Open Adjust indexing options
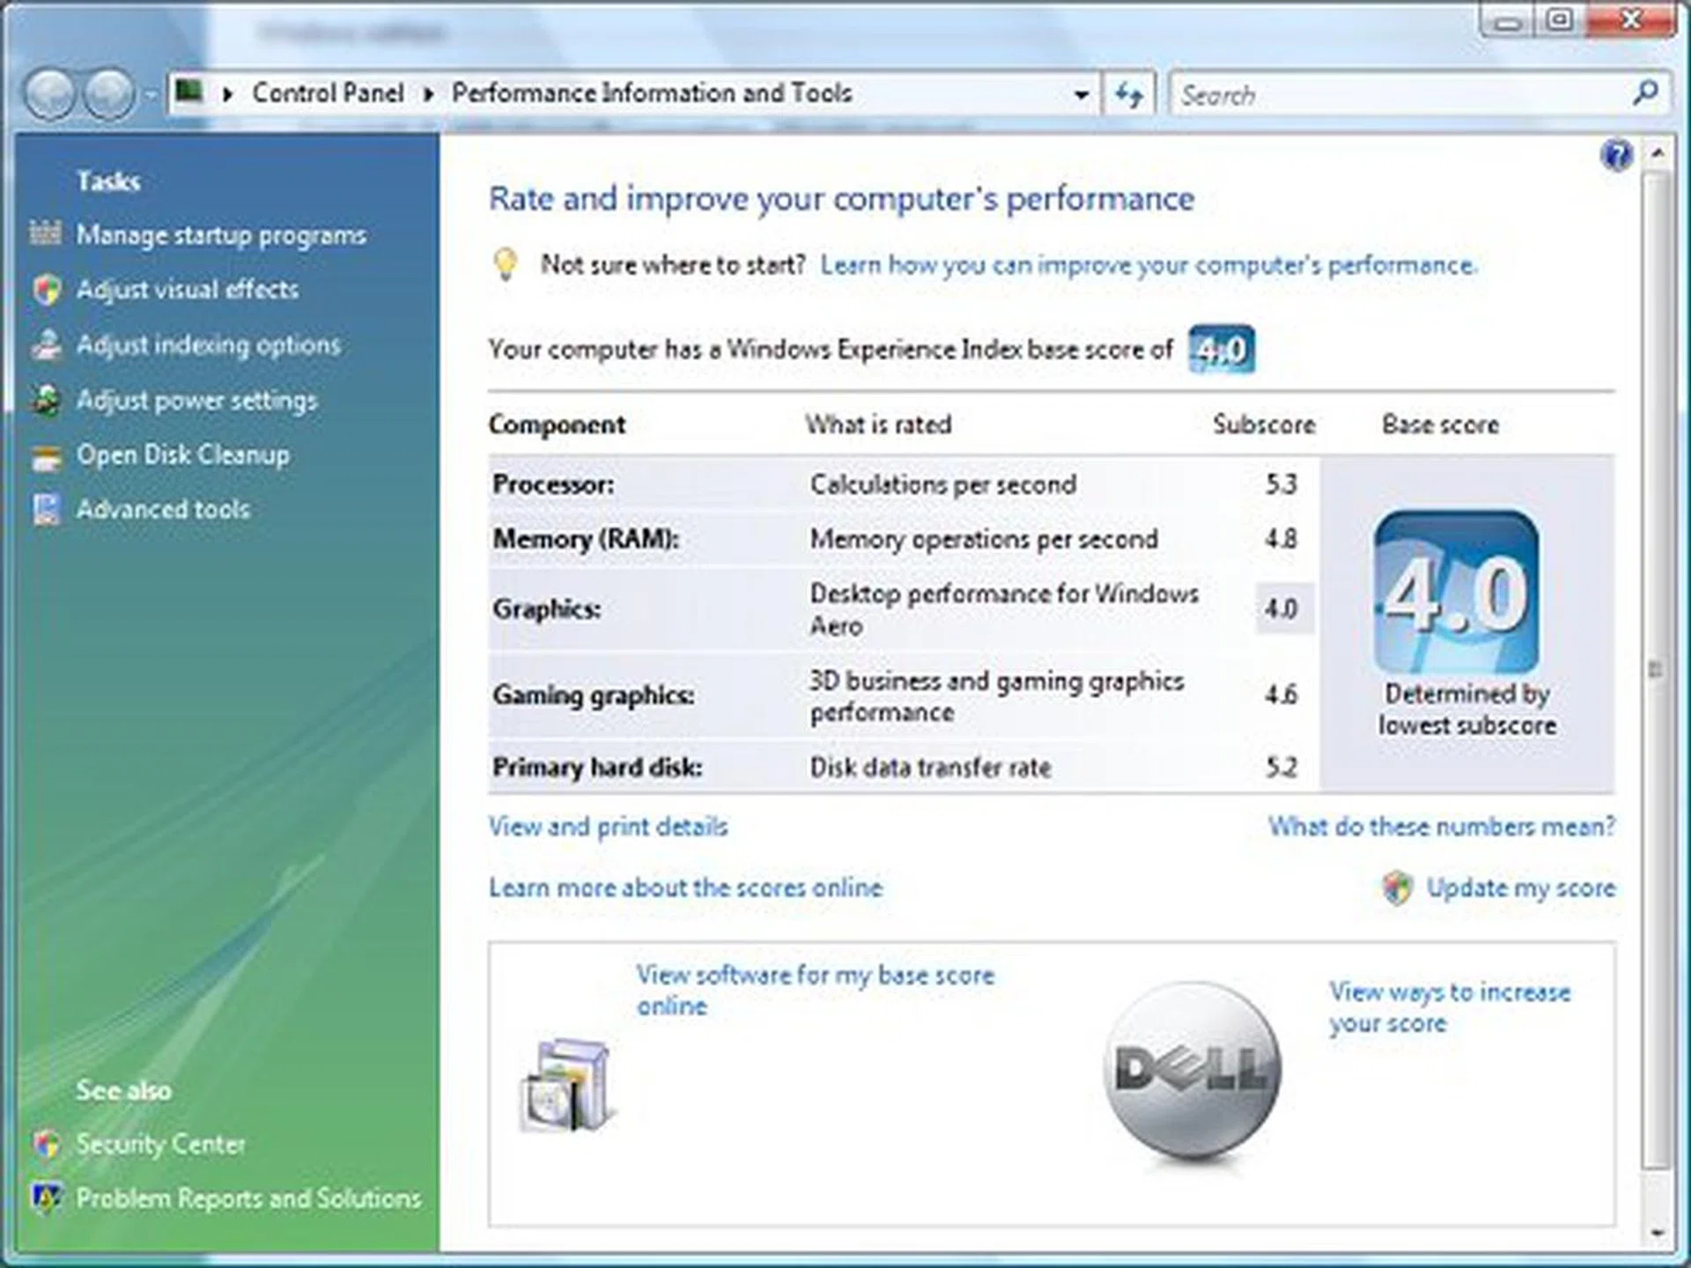The image size is (1691, 1268). coord(208,345)
